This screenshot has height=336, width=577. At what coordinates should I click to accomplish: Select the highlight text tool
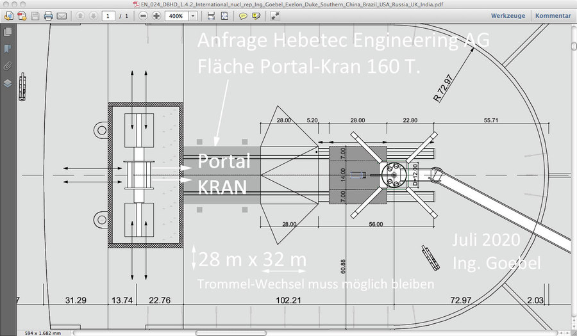click(256, 16)
